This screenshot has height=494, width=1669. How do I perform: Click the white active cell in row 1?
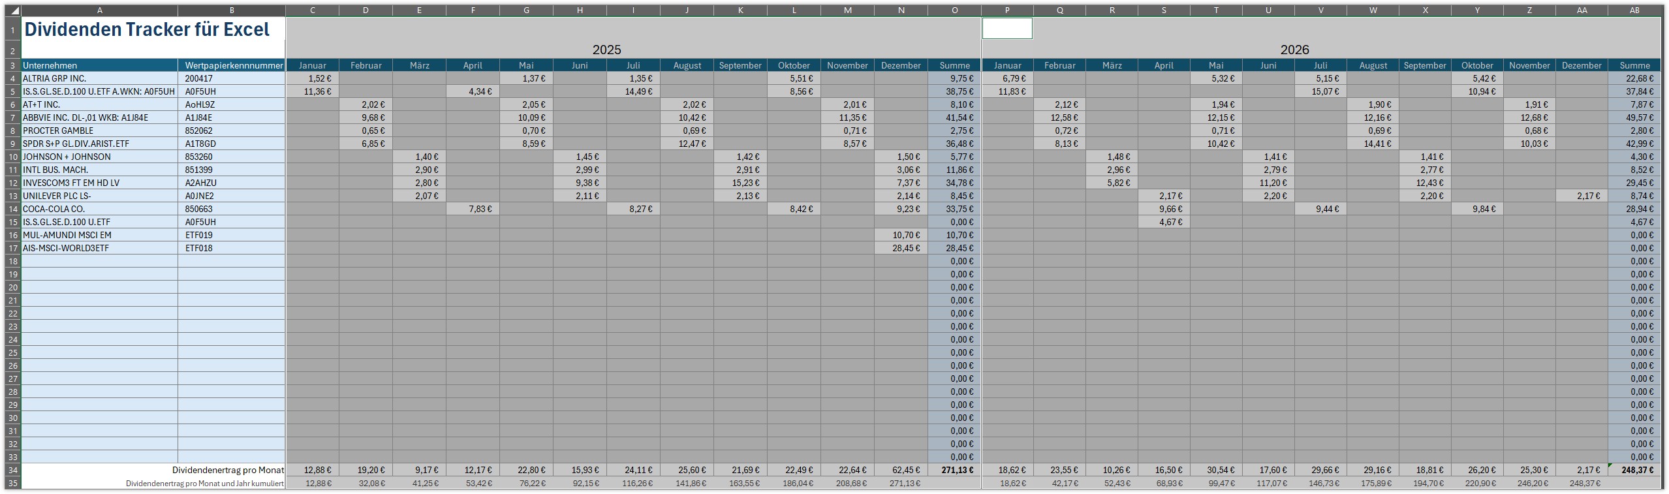coord(1007,29)
